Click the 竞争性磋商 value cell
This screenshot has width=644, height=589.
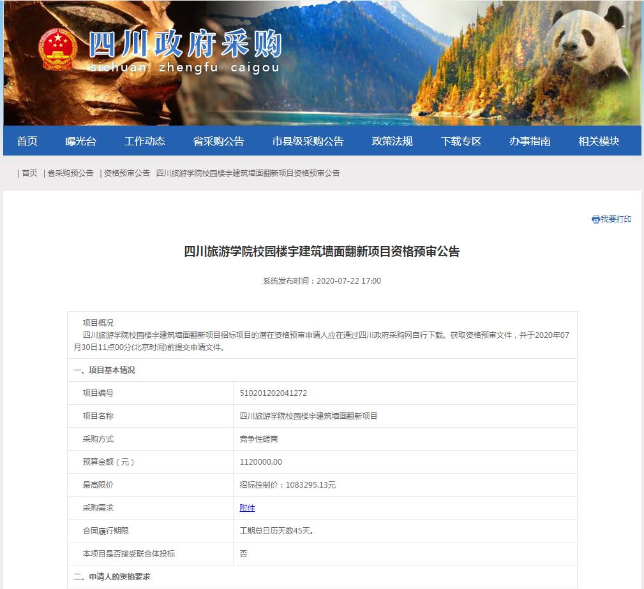(x=405, y=439)
